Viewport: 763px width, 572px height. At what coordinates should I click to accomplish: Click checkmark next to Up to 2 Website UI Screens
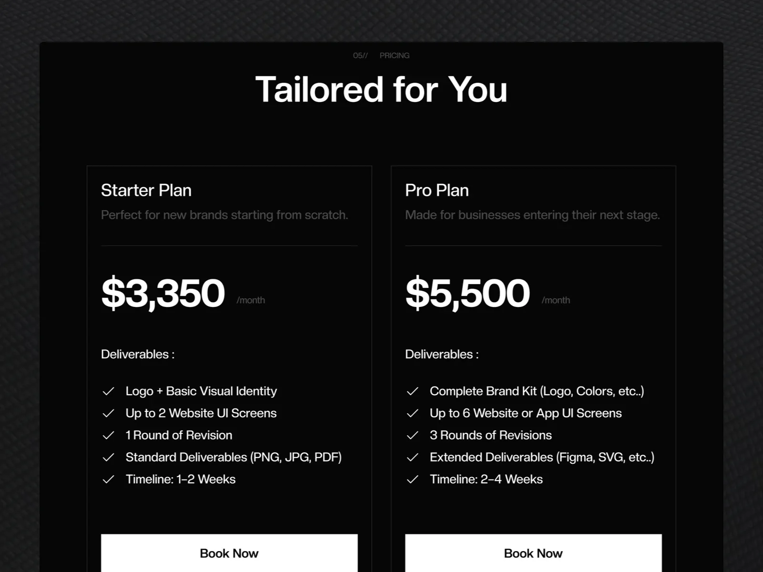pyautogui.click(x=108, y=413)
